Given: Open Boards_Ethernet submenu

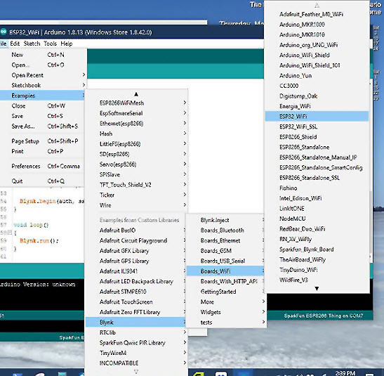Looking at the screenshot, I should 226,240.
